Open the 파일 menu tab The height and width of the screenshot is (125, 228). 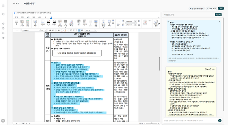16,17
